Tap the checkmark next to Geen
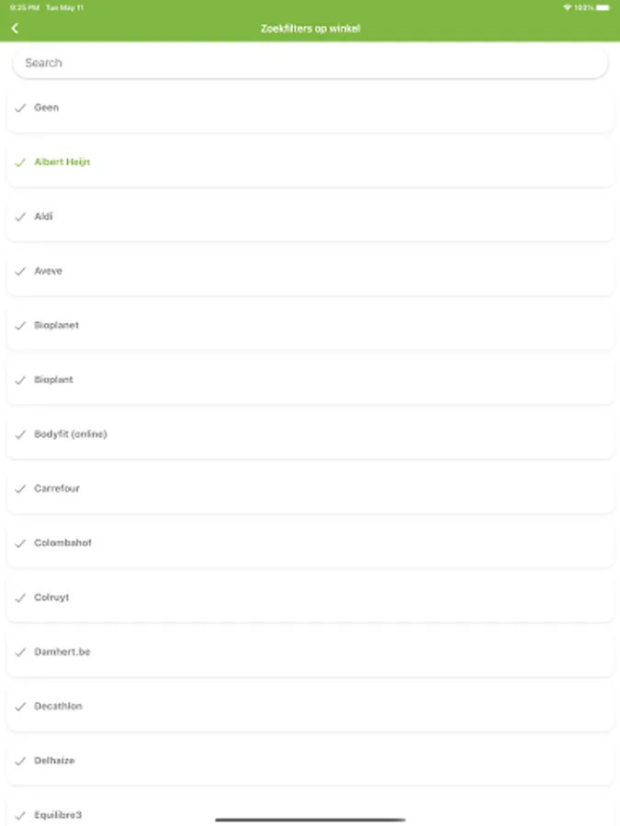Image resolution: width=620 pixels, height=826 pixels. coord(20,107)
